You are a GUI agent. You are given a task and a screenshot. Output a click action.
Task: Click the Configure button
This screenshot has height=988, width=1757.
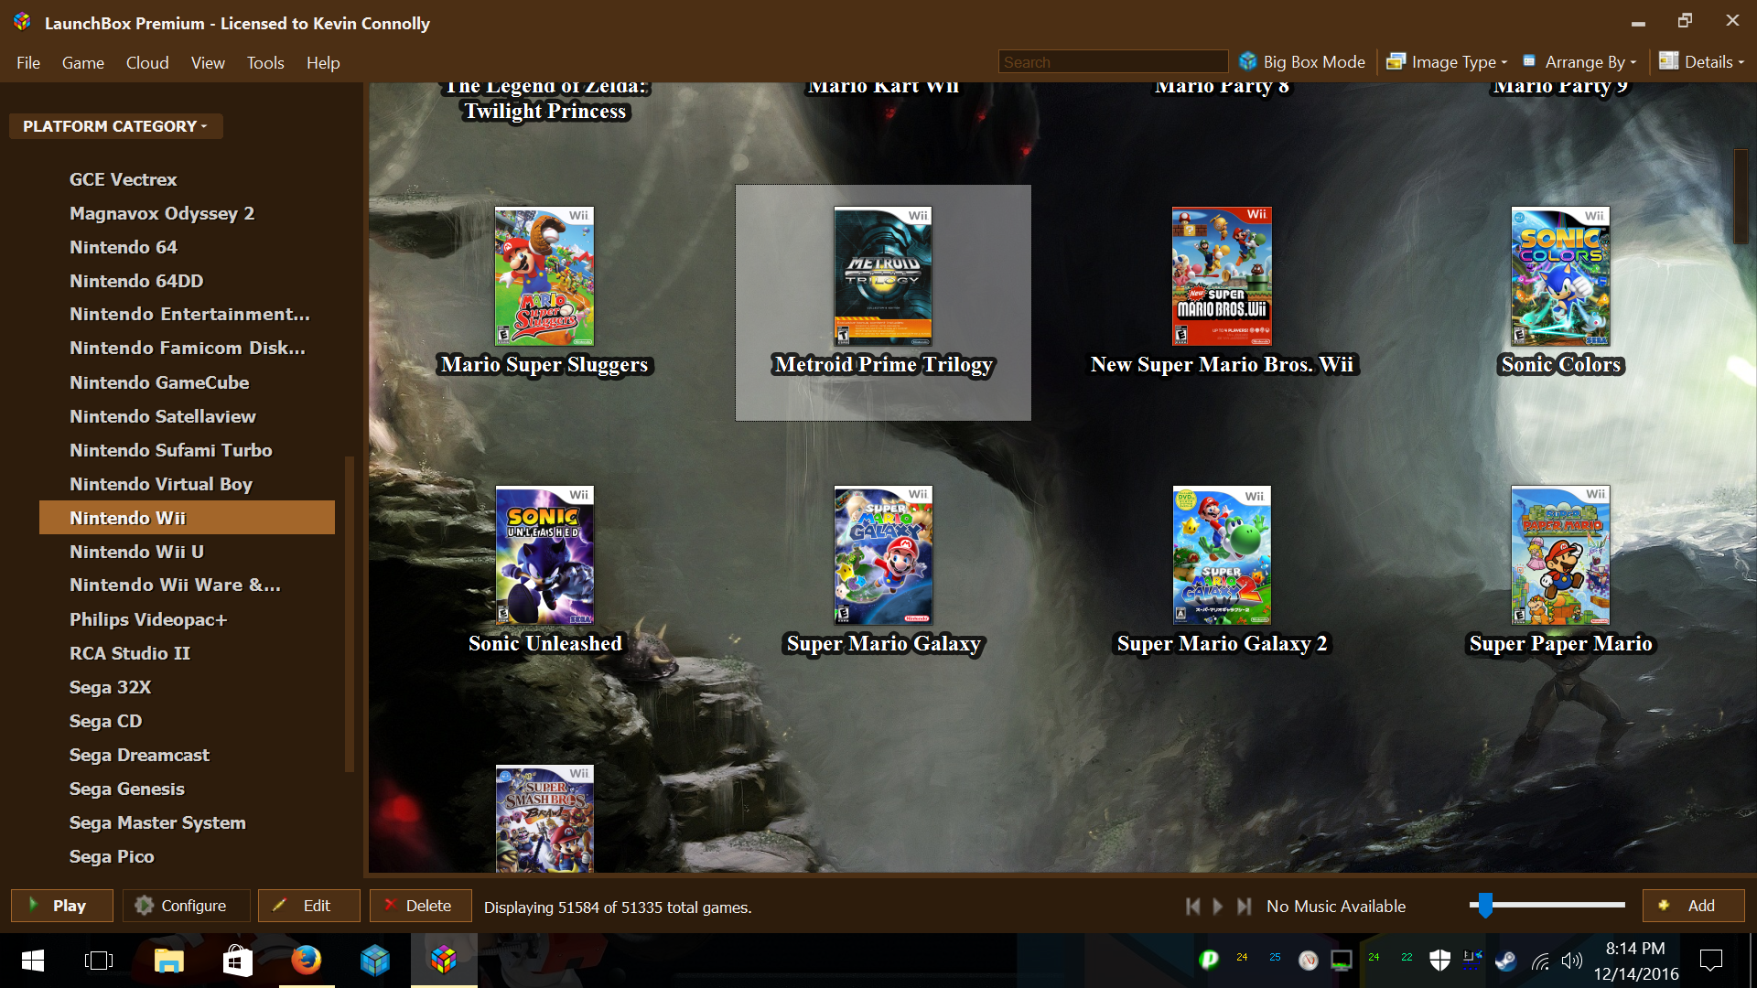186,906
